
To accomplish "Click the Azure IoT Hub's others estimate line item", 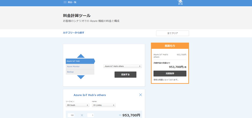I will [170, 56].
